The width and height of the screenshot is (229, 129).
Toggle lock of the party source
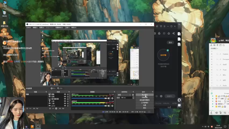point(68,105)
